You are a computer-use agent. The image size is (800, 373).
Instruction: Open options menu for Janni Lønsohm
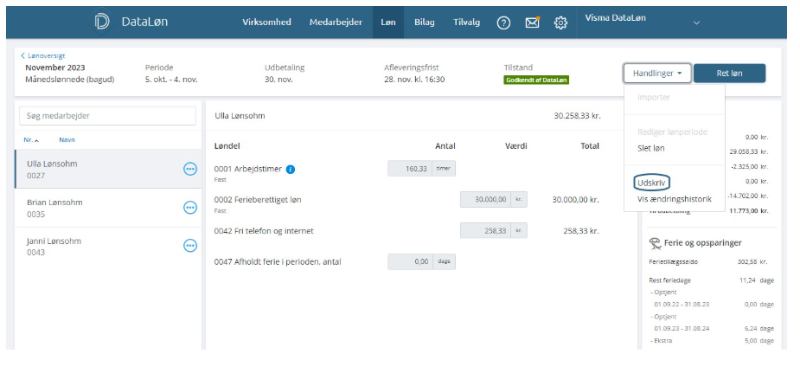click(x=190, y=246)
